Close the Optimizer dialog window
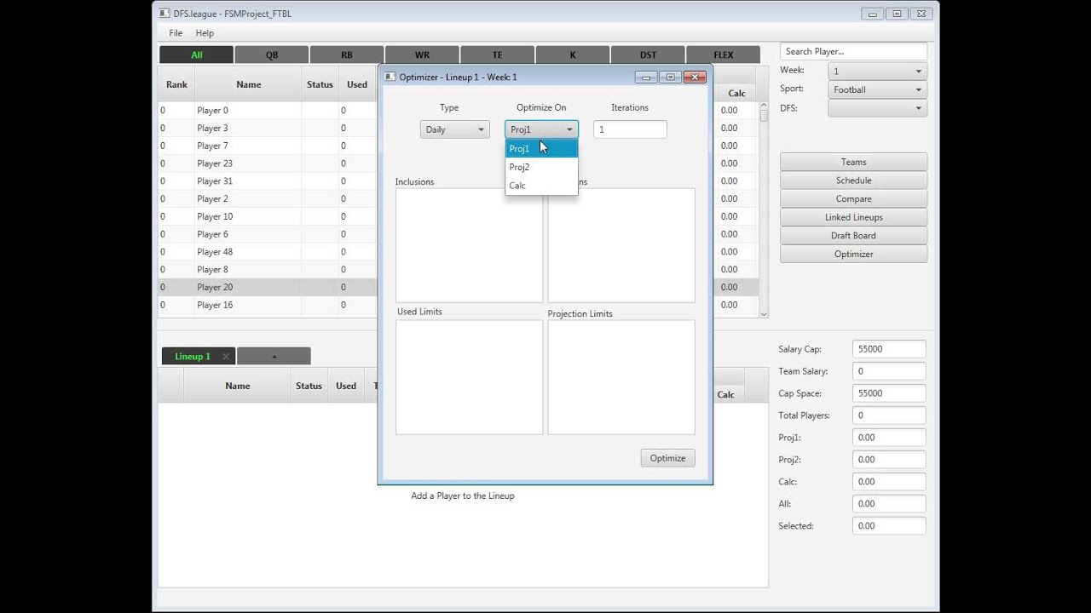This screenshot has width=1091, height=613. [x=695, y=77]
